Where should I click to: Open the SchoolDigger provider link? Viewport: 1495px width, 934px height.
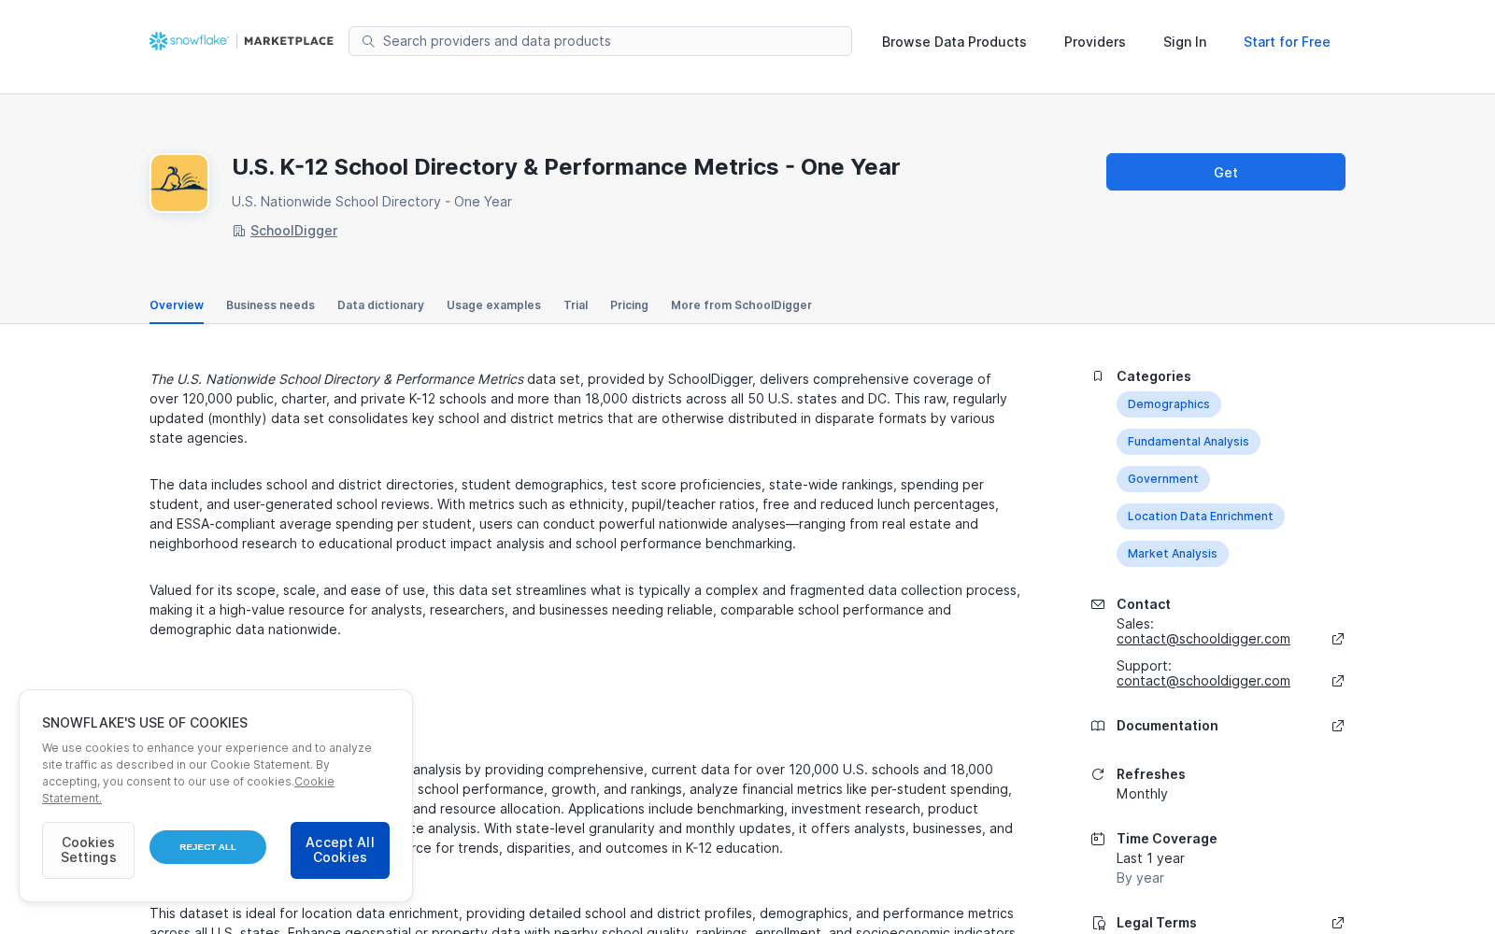click(293, 231)
